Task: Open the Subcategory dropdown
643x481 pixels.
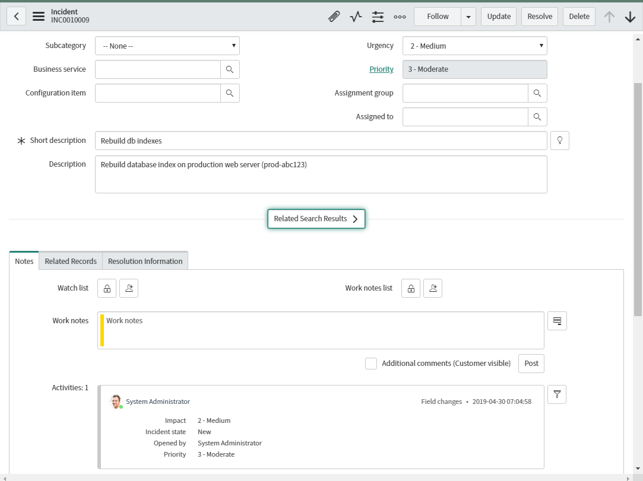Action: 167,46
